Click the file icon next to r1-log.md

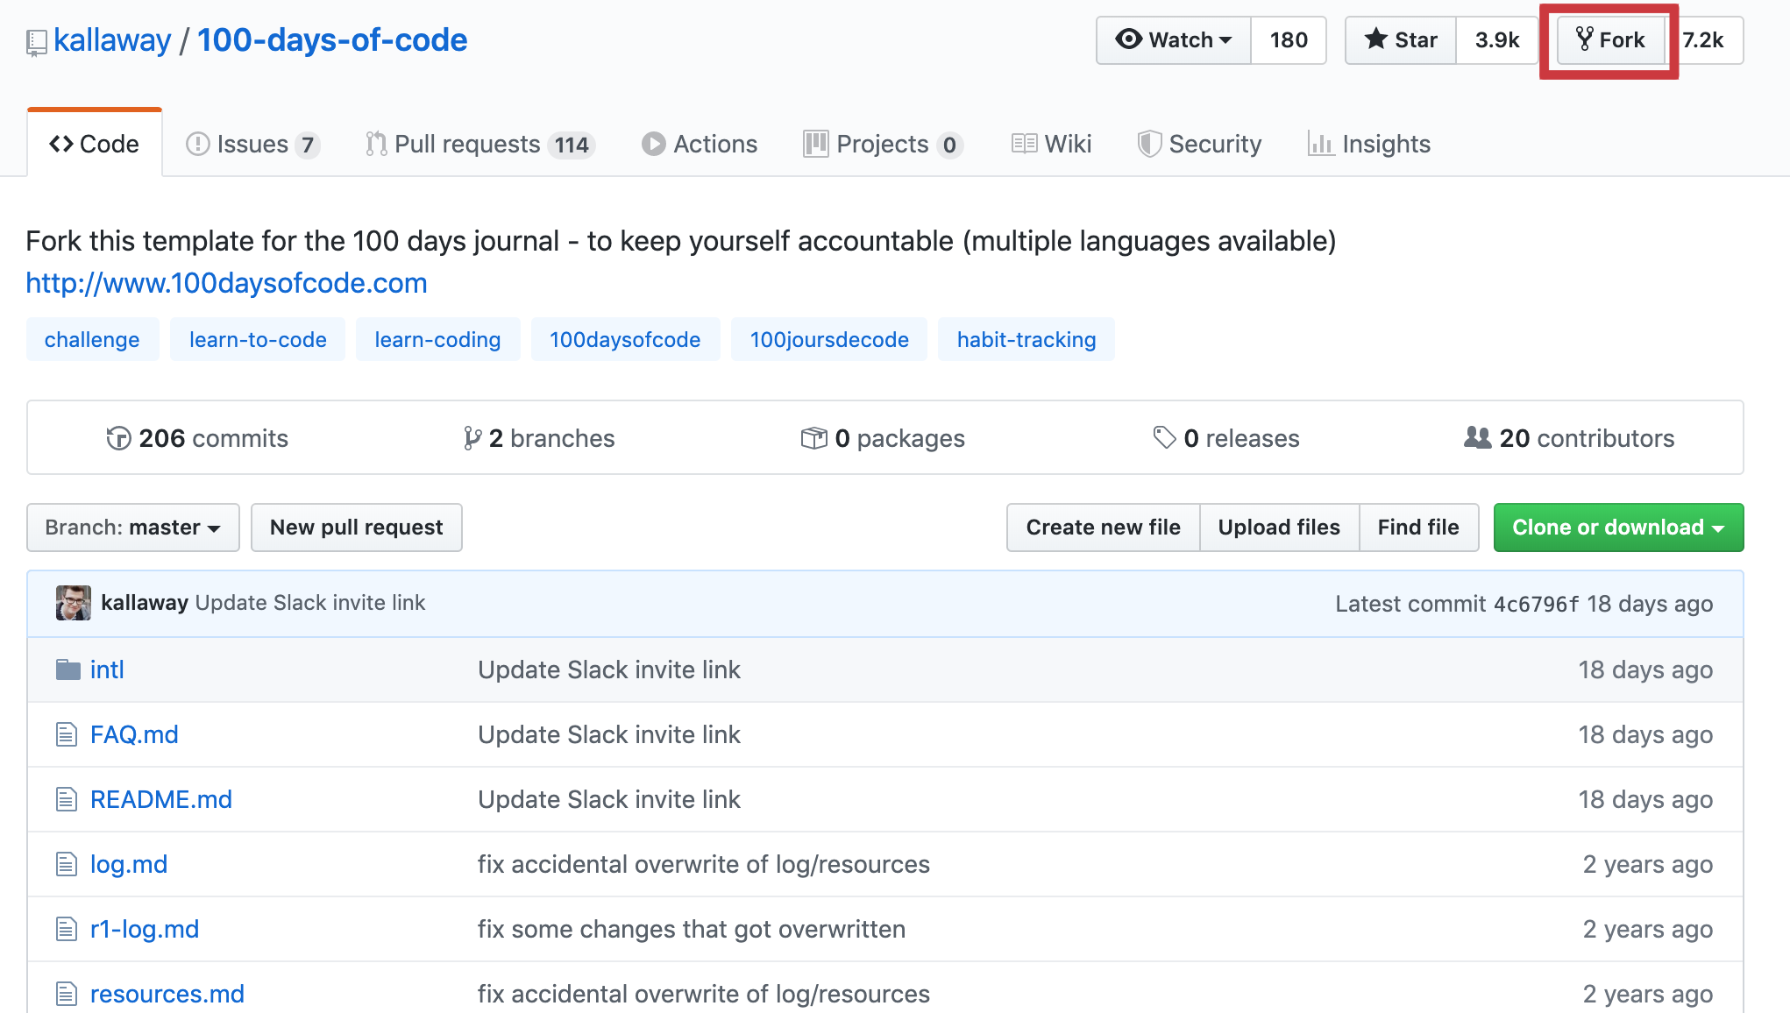tap(67, 929)
